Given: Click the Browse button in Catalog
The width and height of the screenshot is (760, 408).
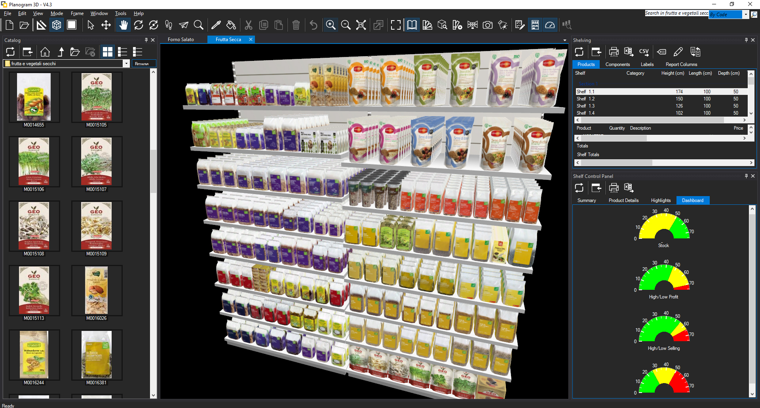Looking at the screenshot, I should (x=142, y=64).
